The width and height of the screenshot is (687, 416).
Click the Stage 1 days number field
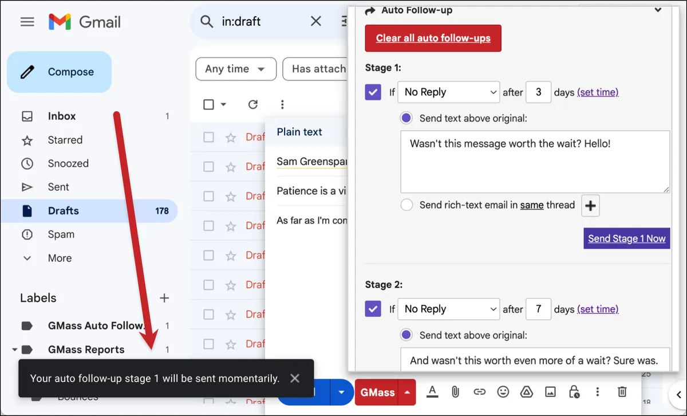pos(538,92)
